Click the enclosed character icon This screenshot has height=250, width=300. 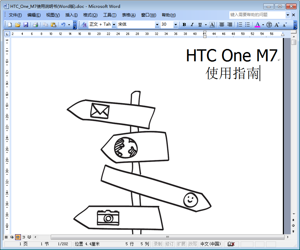[x=269, y=25]
